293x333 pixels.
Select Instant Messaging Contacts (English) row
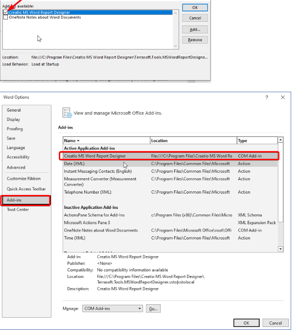[x=170, y=171]
